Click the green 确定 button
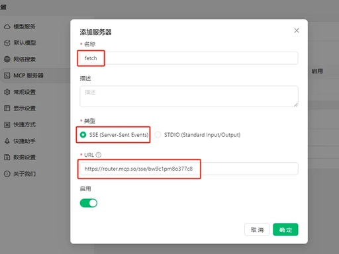The width and height of the screenshot is (339, 254). click(x=285, y=230)
